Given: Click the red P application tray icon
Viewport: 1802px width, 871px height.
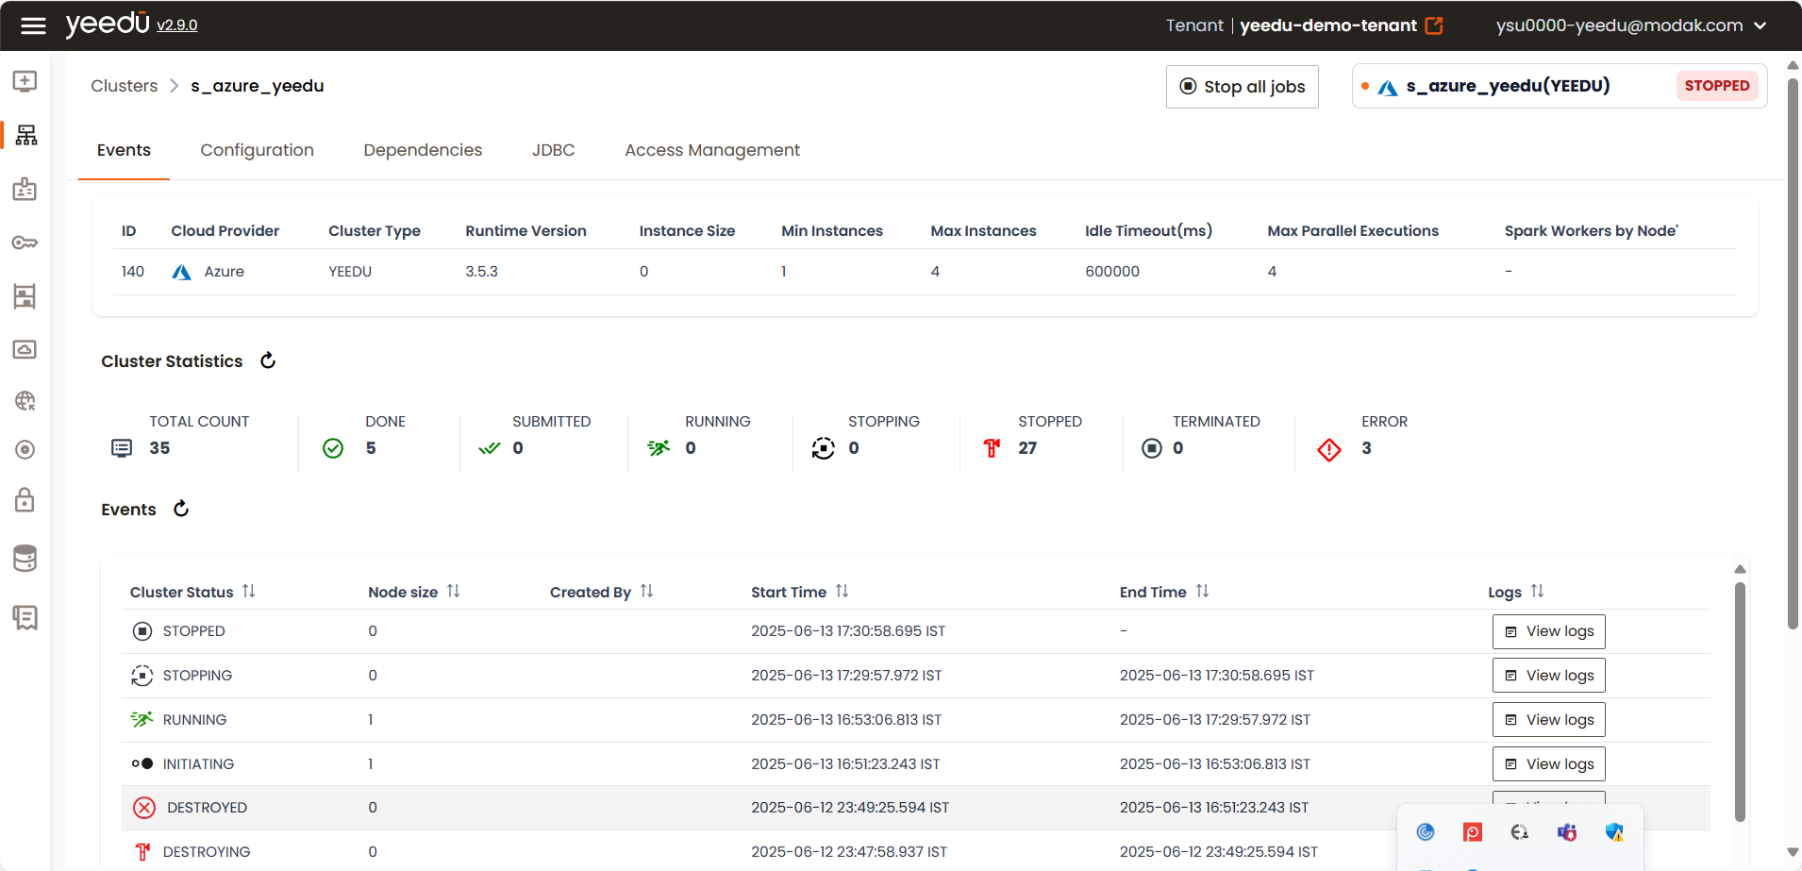Looking at the screenshot, I should tap(1473, 832).
